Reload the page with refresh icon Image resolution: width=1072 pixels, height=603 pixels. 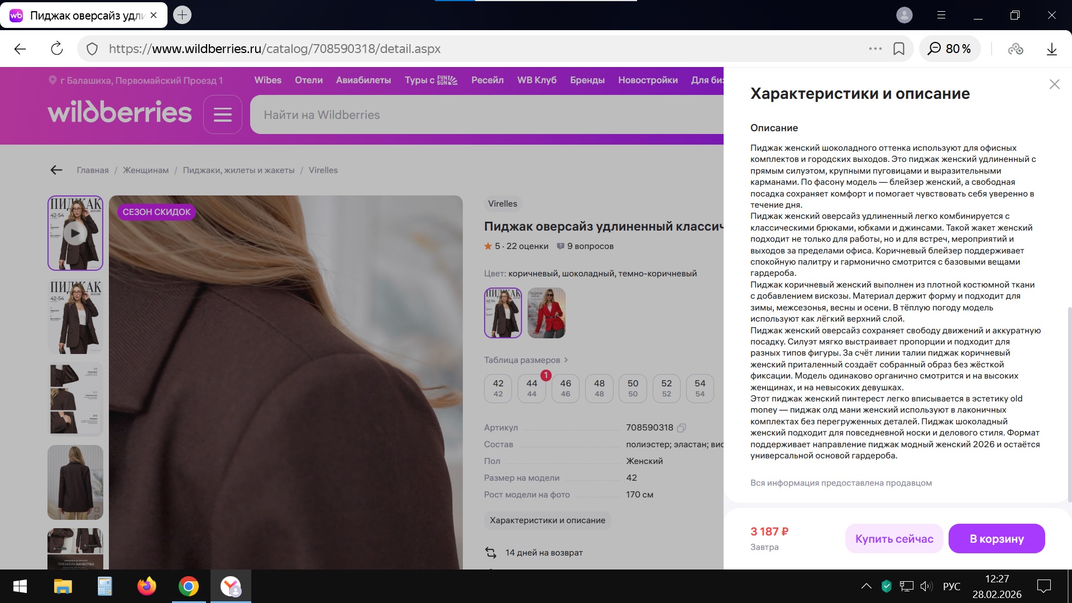(x=57, y=49)
